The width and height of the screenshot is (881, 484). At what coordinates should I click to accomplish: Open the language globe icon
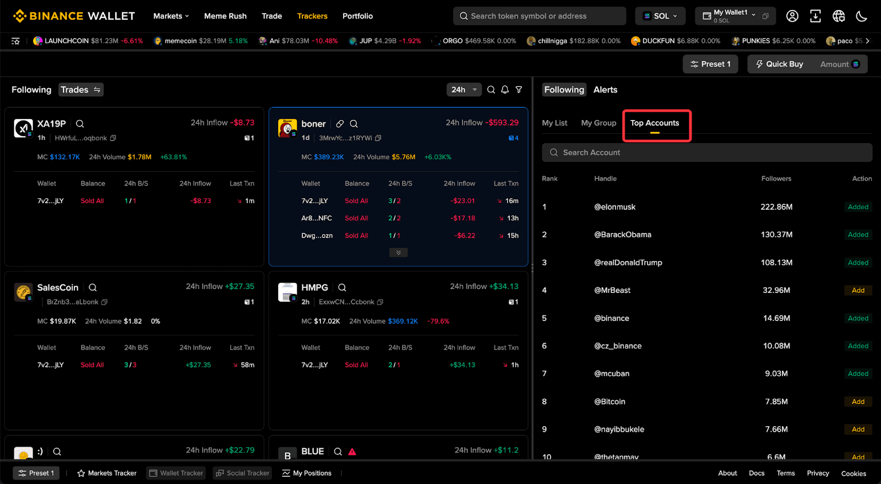coord(838,16)
